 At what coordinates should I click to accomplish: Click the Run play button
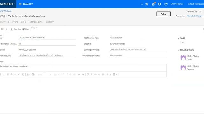tap(25, 29)
